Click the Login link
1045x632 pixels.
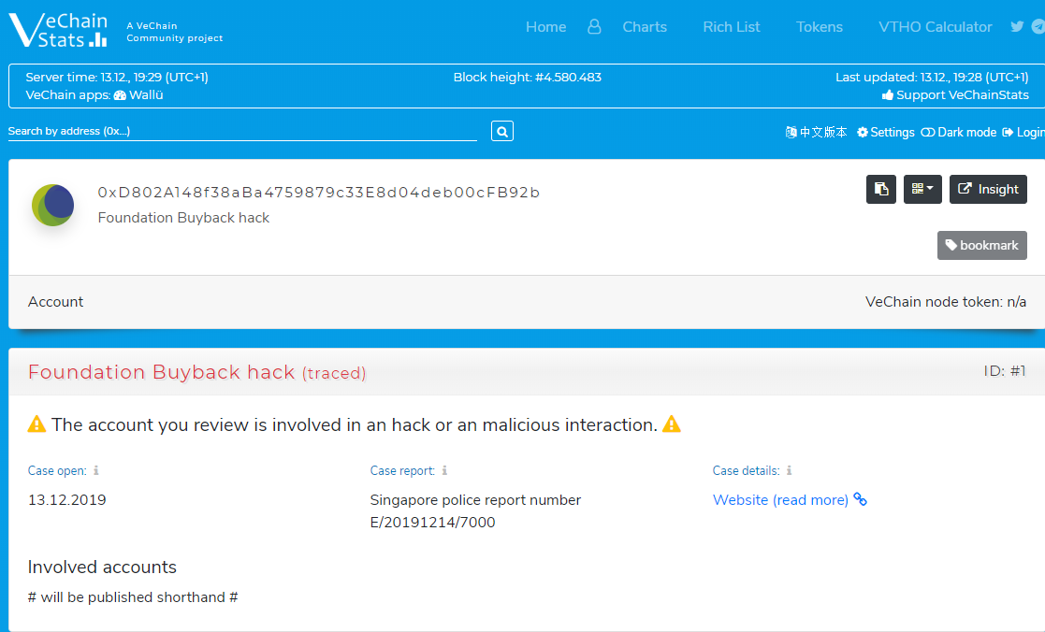[1023, 132]
